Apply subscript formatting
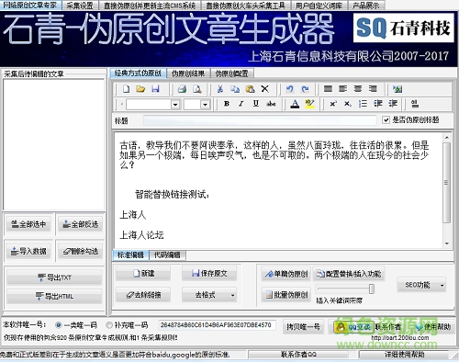Image resolution: width=459 pixels, height=362 pixels. (348, 104)
